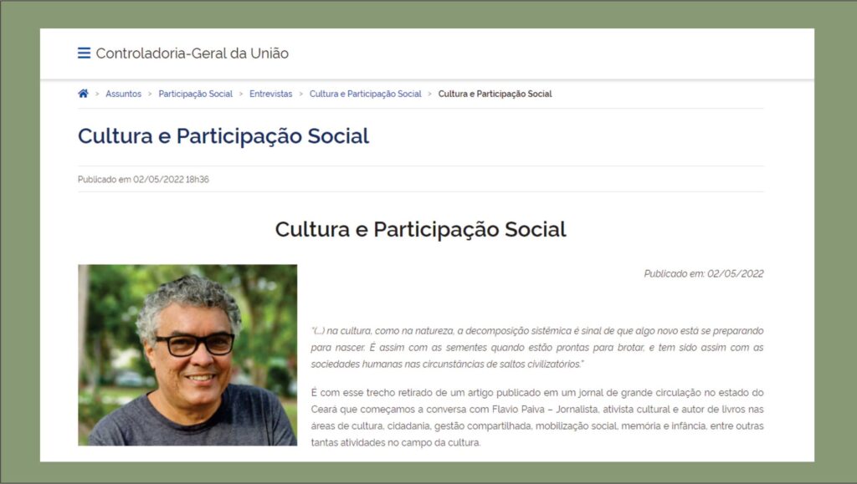The image size is (857, 484).
Task: Click the italic 'Publicado em: 02/05/2022' date
Action: 704,274
